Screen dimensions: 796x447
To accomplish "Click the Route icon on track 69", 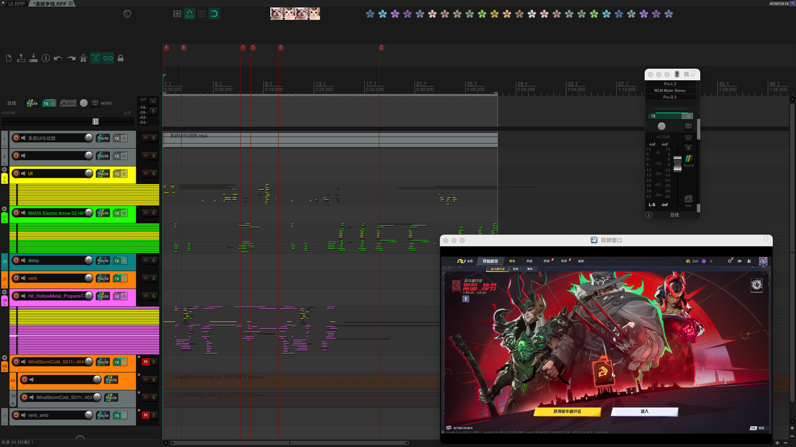I will tap(111, 379).
